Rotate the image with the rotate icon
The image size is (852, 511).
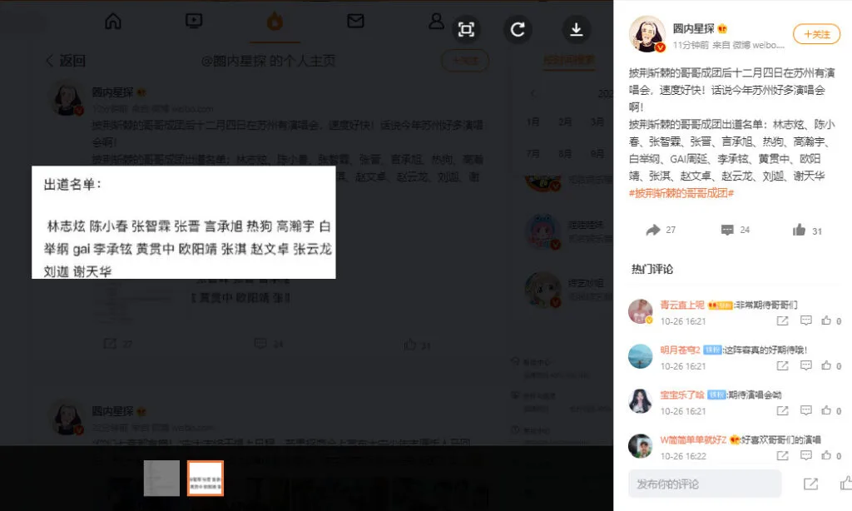click(x=518, y=30)
